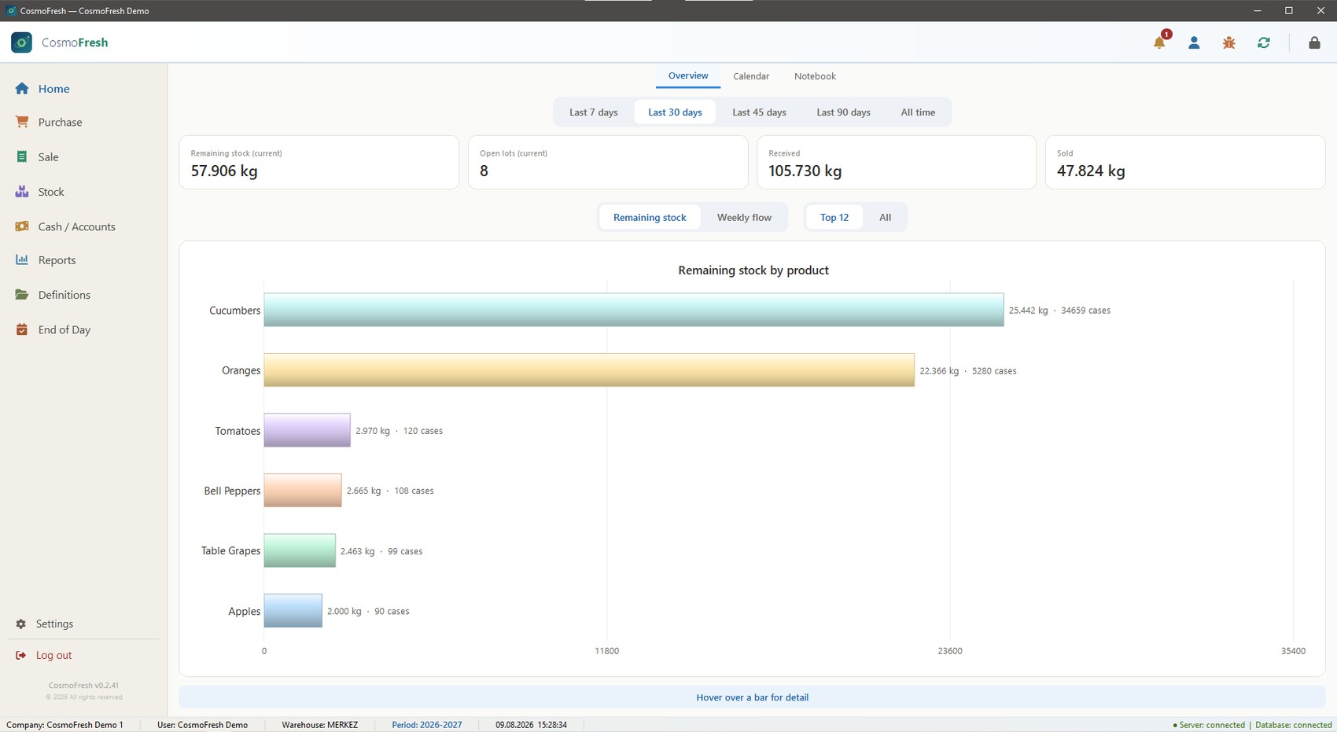
Task: Show Top 12 products
Action: (834, 218)
